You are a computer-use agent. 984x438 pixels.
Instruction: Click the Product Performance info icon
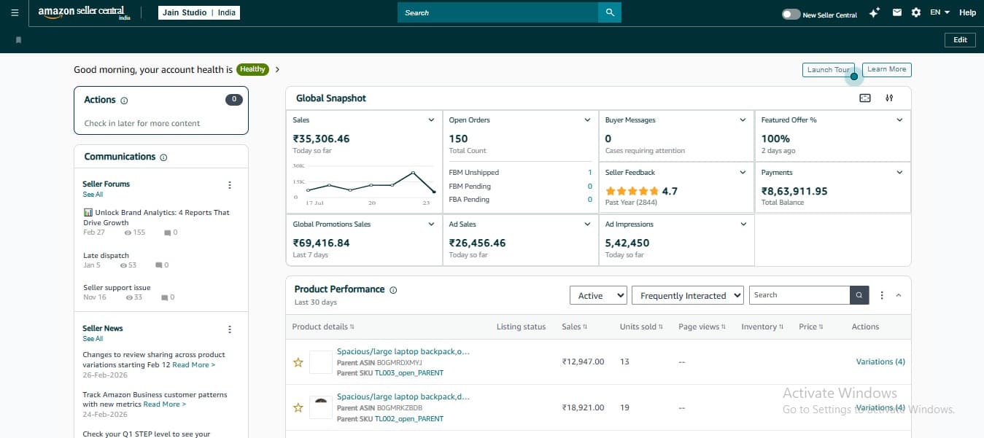393,290
